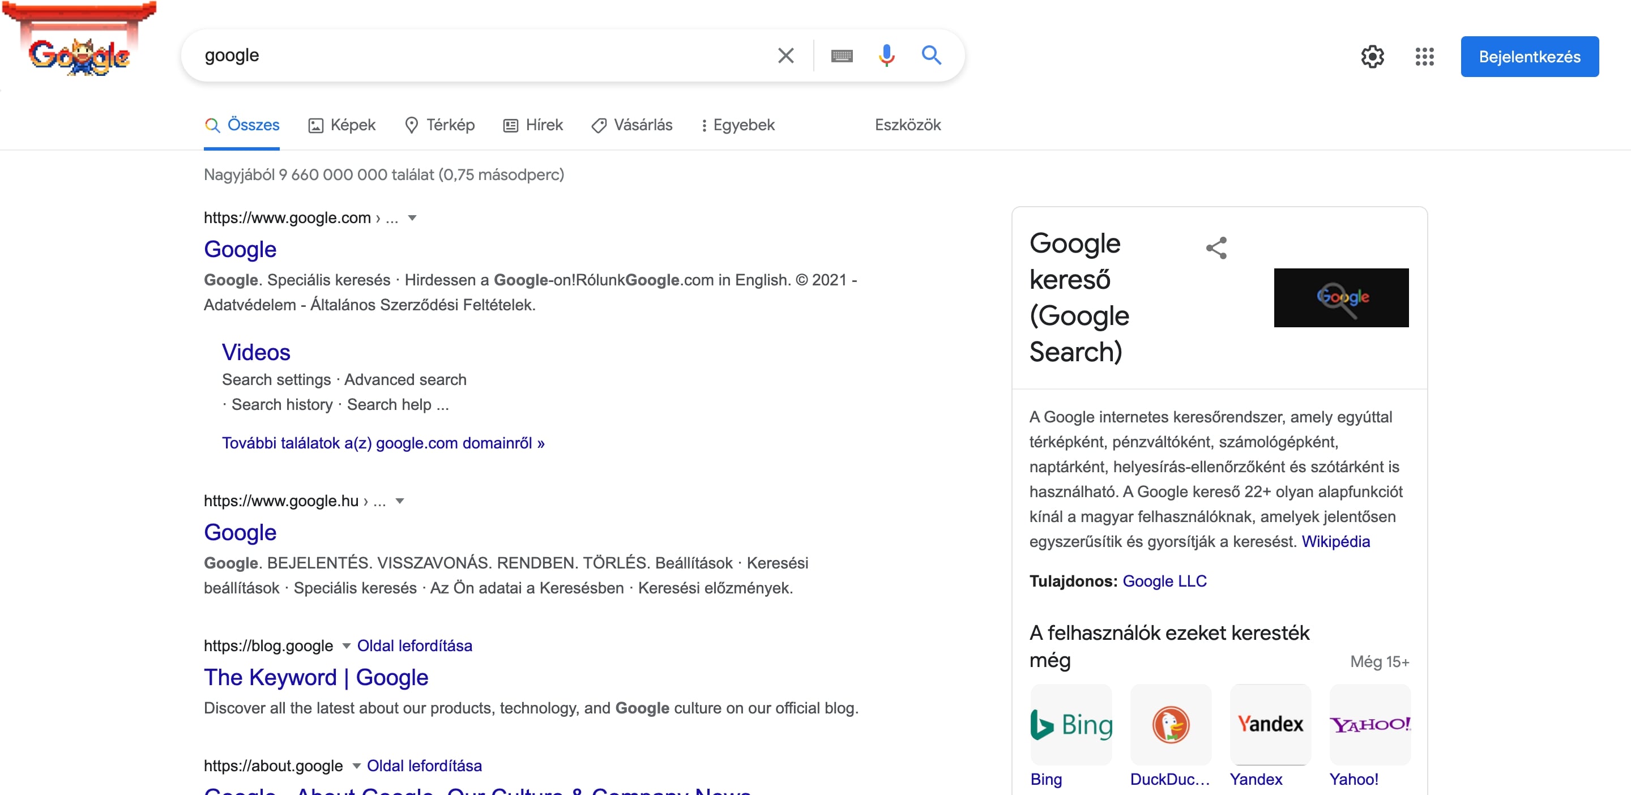The height and width of the screenshot is (795, 1631).
Task: Select the Összes tab
Action: pos(242,125)
